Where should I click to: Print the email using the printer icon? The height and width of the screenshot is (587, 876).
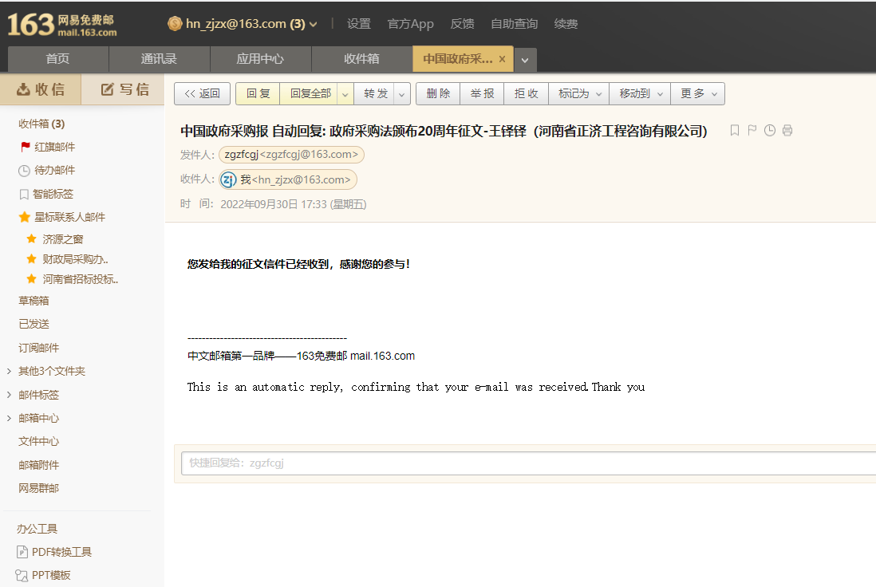click(x=787, y=131)
